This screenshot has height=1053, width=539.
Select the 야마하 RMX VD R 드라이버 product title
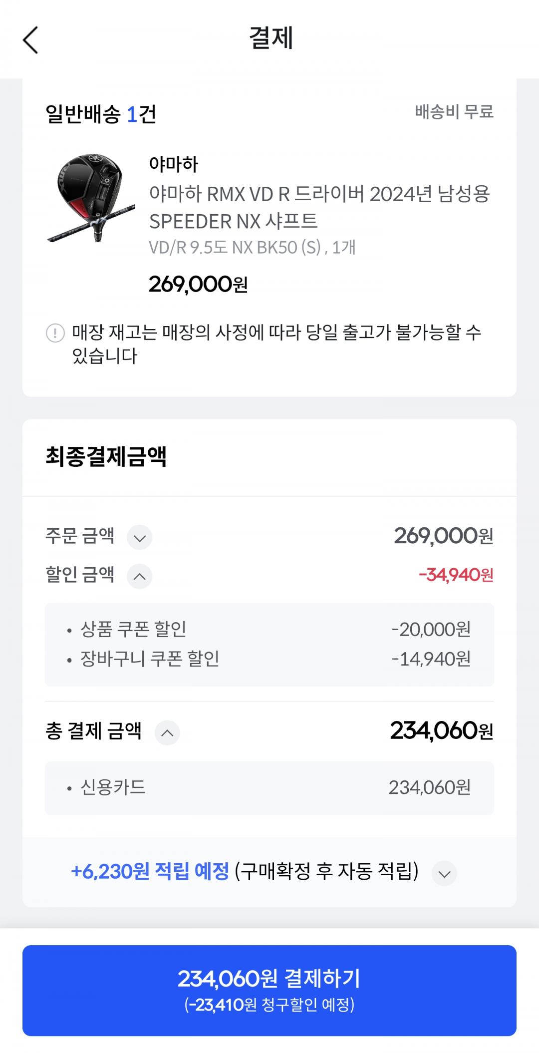pos(319,207)
